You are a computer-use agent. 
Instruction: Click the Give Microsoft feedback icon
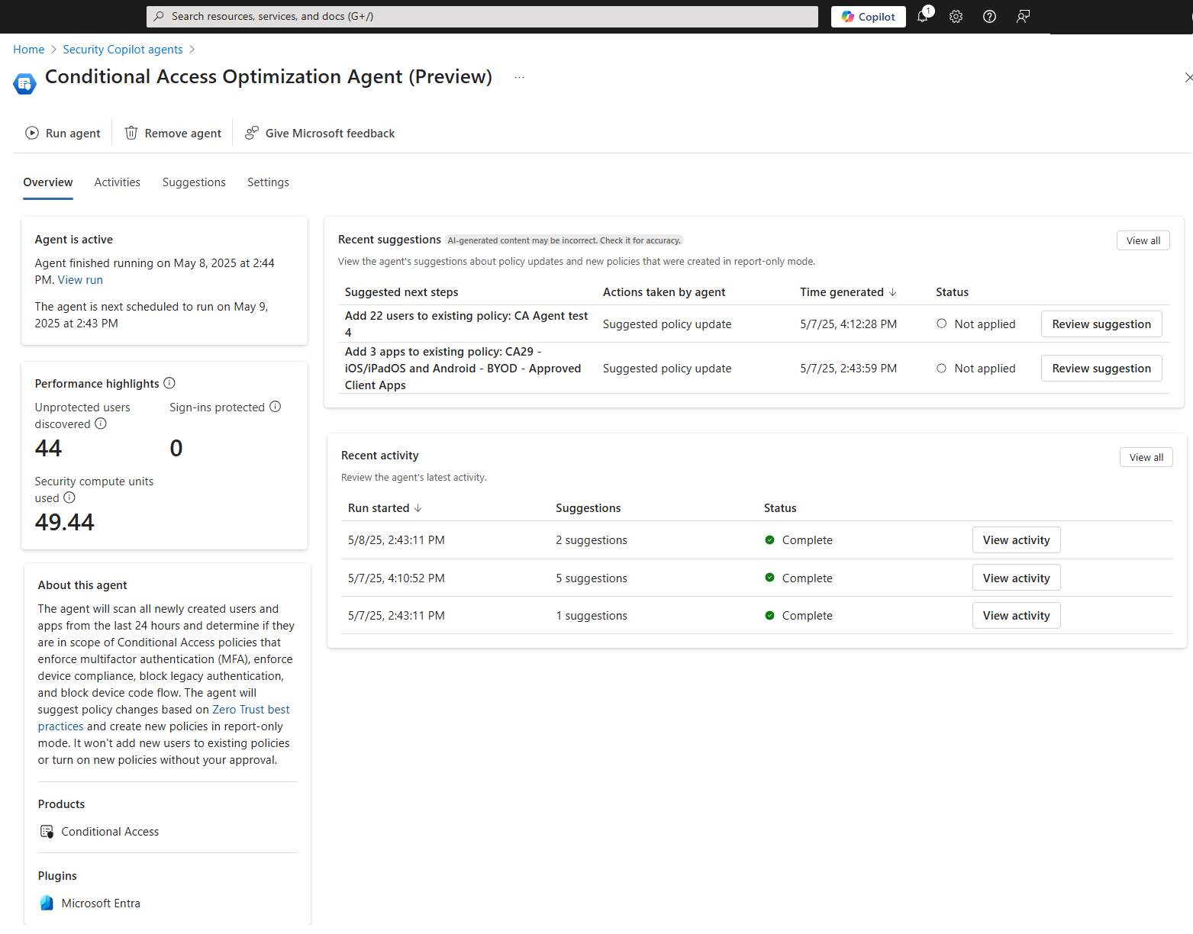click(252, 133)
